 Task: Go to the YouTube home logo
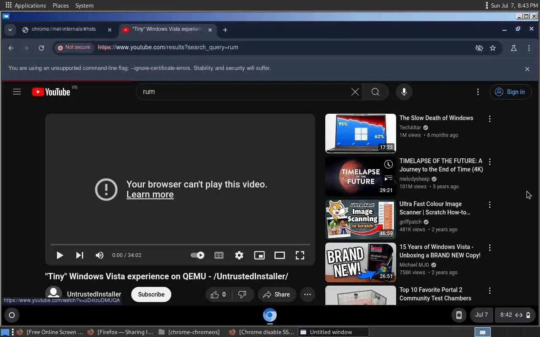[x=51, y=92]
